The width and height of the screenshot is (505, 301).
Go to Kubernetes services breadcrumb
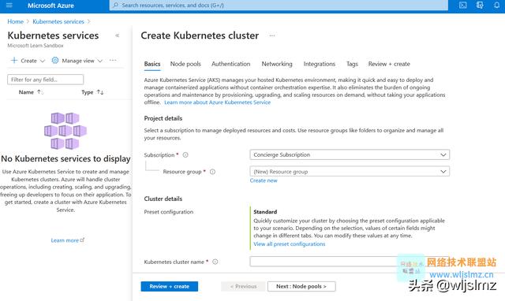(x=58, y=21)
